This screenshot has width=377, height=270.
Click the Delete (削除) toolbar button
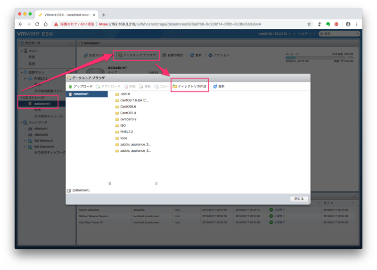[x=130, y=86]
